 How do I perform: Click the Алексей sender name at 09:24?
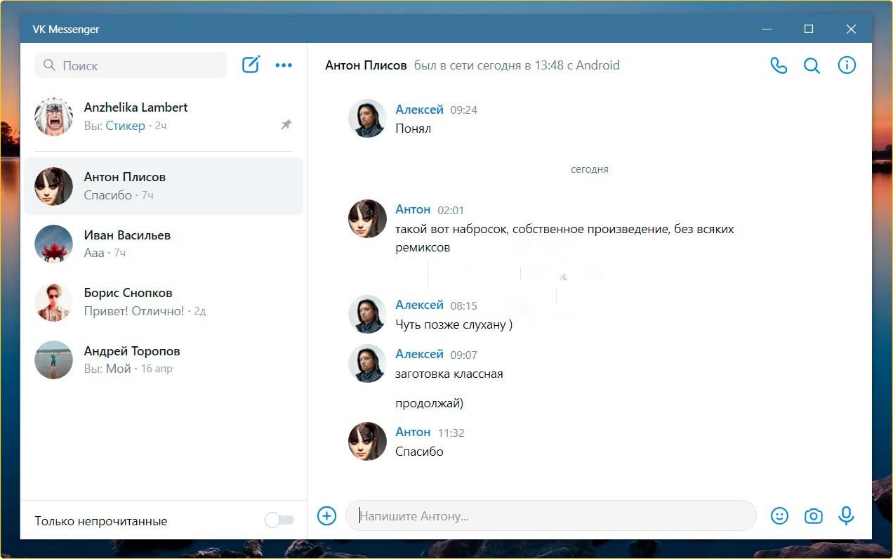[x=419, y=110]
